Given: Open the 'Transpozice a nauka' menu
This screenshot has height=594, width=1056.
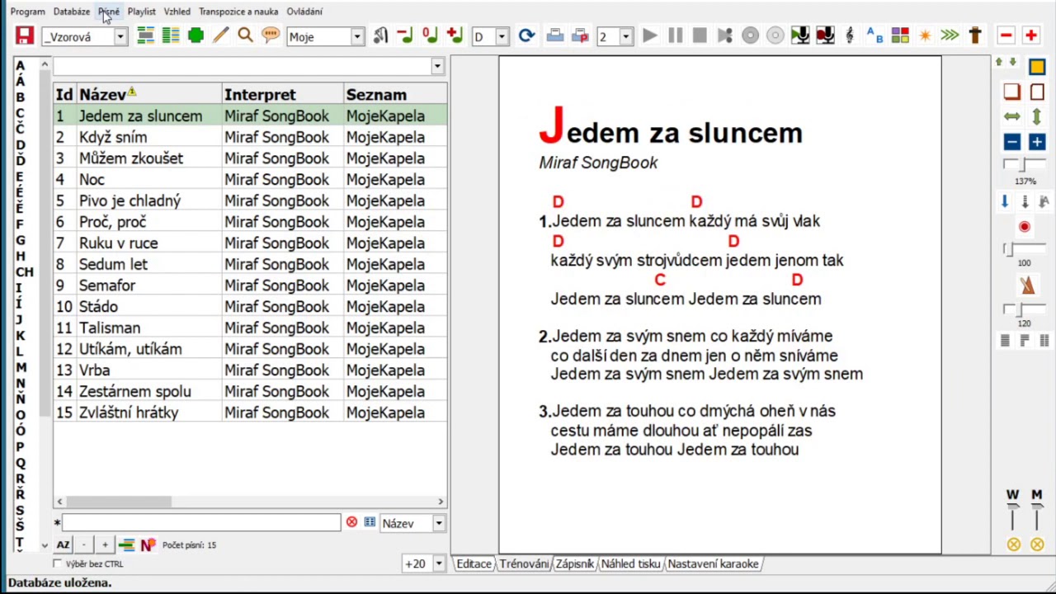Looking at the screenshot, I should pos(238,12).
